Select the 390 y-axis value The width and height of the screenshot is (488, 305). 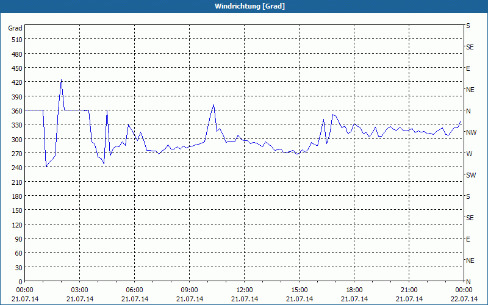[17, 97]
